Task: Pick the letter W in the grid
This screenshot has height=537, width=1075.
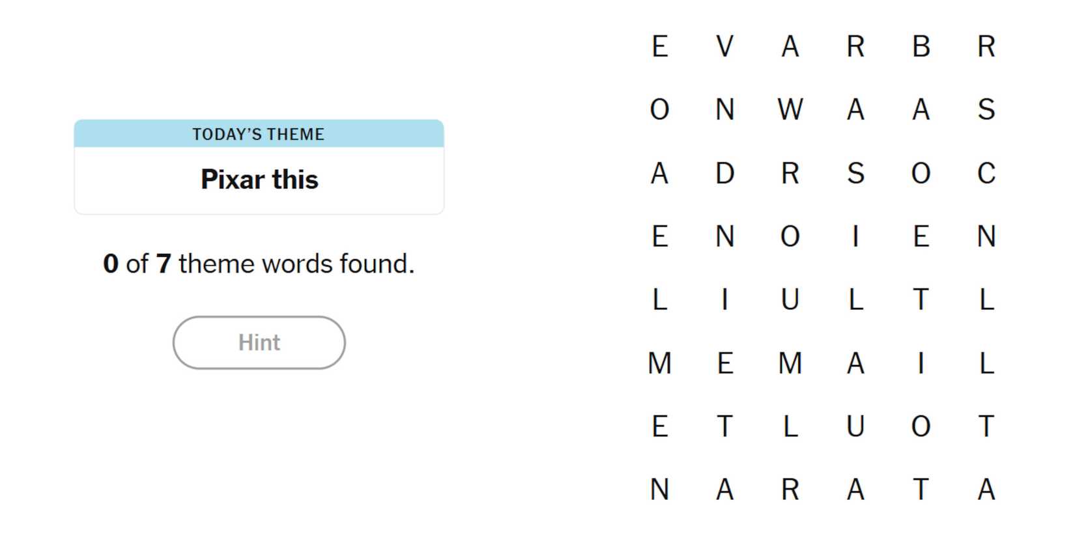Action: (x=790, y=109)
